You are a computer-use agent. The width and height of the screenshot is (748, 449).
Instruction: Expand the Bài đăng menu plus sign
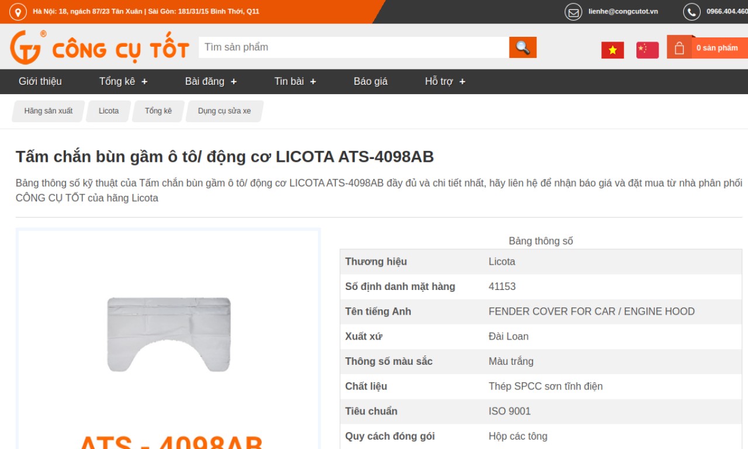(234, 82)
